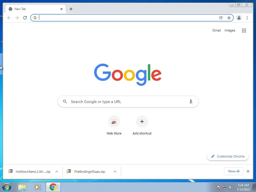Viewport: 256px width, 192px height.
Task: Click the Search Google or type a URL box
Action: click(x=128, y=101)
